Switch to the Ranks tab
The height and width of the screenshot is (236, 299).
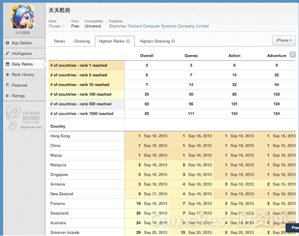coord(60,41)
